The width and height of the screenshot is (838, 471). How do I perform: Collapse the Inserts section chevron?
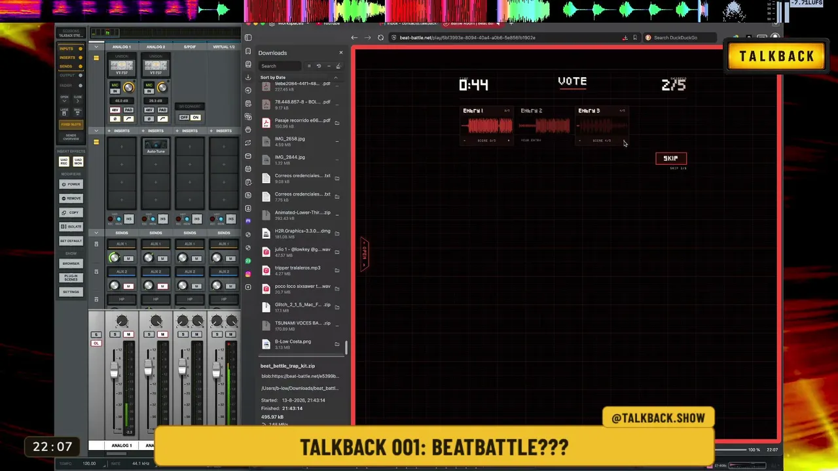click(x=96, y=131)
